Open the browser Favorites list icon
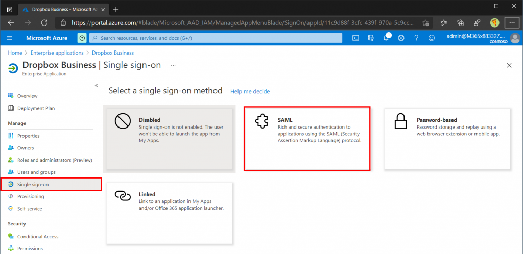 [x=444, y=22]
